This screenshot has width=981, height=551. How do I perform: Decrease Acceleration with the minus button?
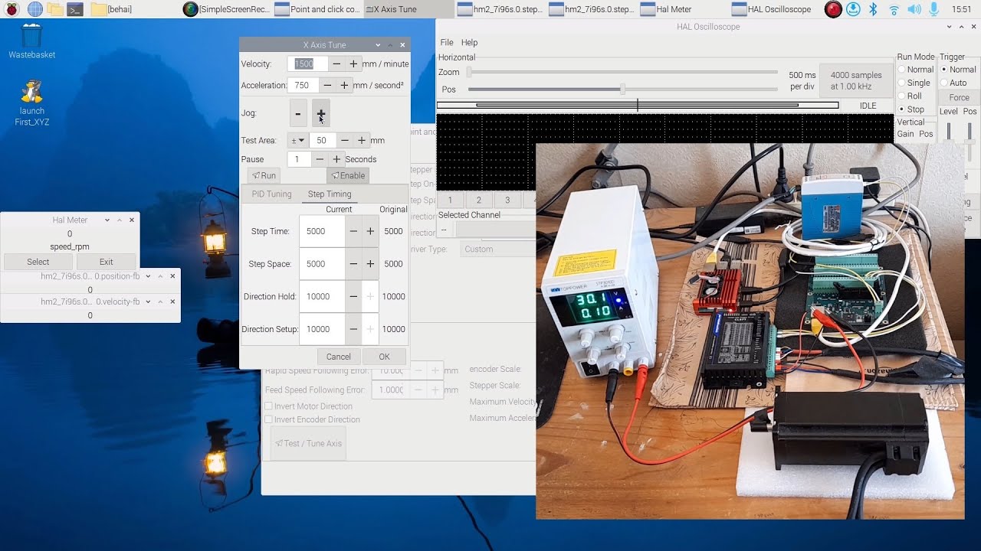point(327,86)
